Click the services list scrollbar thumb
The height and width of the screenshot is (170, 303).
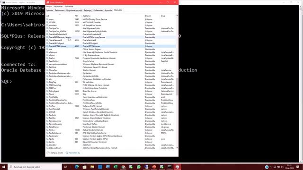click(177, 86)
